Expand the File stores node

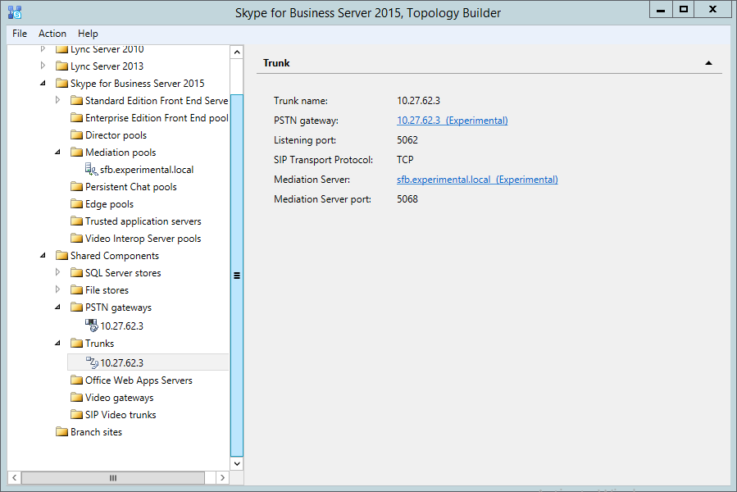coord(57,290)
